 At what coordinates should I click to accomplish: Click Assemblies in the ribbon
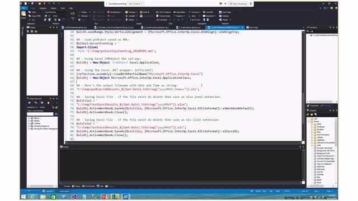(179, 12)
